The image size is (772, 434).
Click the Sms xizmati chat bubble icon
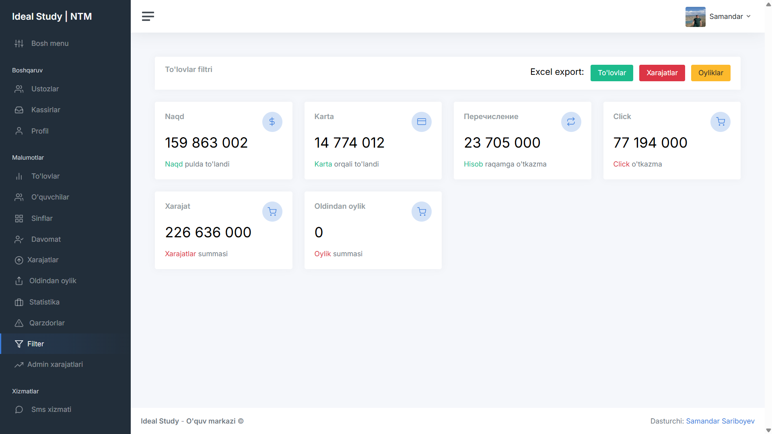(19, 409)
